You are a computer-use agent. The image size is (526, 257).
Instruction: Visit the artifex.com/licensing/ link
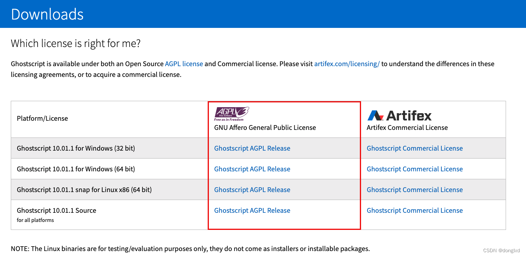[x=347, y=64]
